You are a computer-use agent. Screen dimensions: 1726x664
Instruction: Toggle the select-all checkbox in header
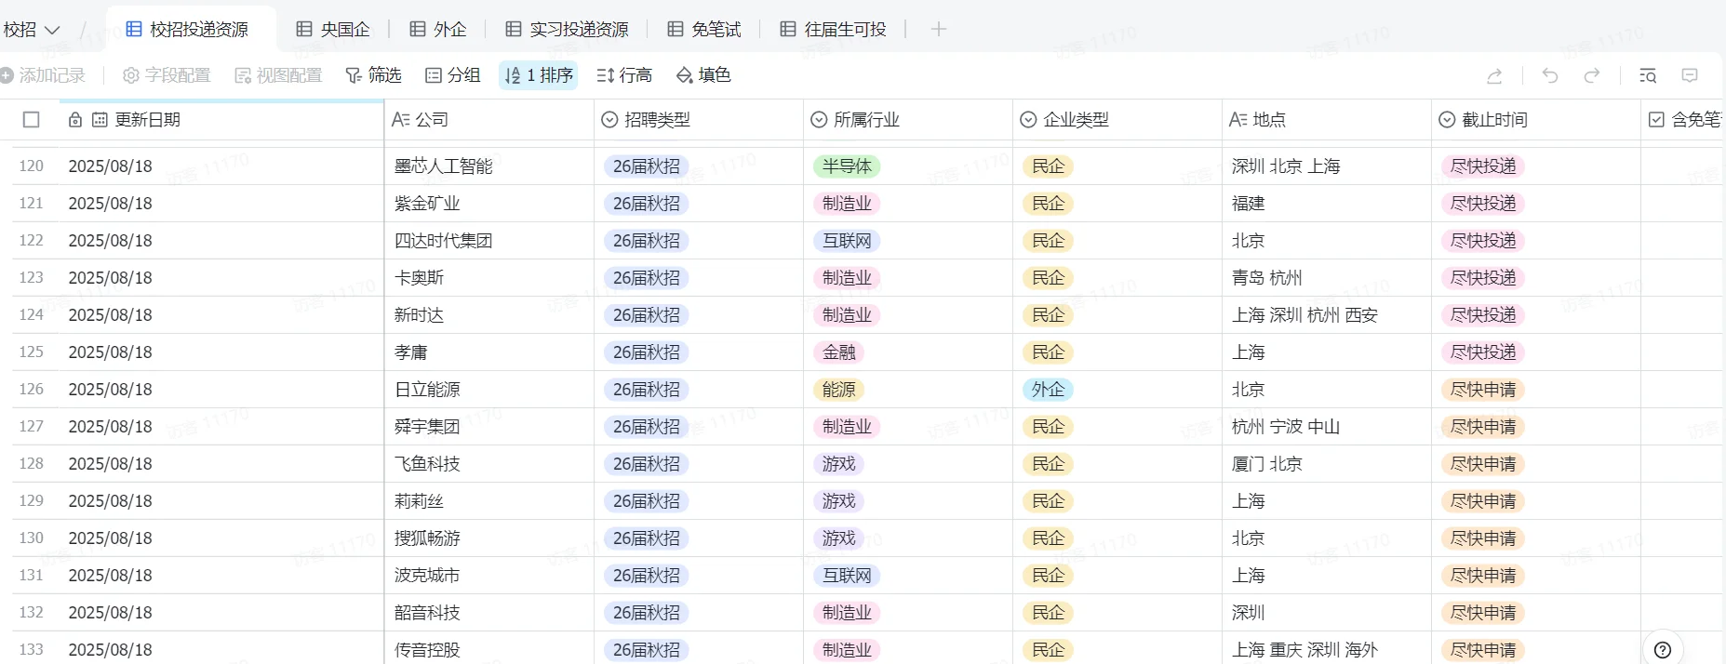click(32, 120)
